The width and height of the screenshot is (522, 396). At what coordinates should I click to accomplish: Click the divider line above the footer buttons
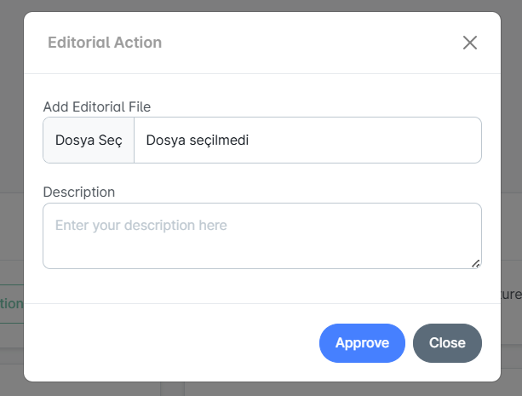click(x=261, y=303)
